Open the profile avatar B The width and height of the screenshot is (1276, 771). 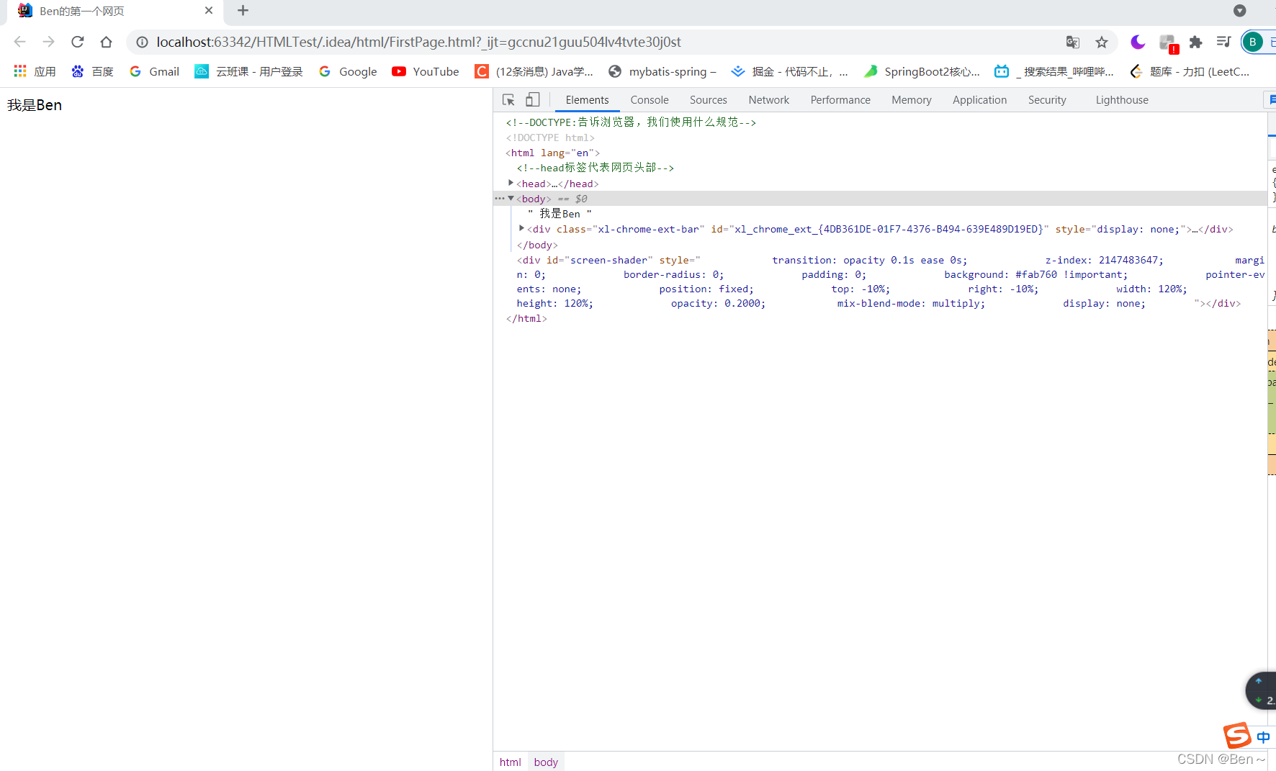pos(1253,42)
